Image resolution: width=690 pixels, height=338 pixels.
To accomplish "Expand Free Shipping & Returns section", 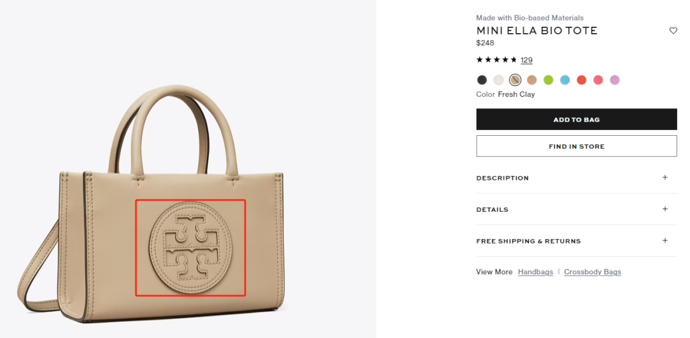I will pos(528,241).
